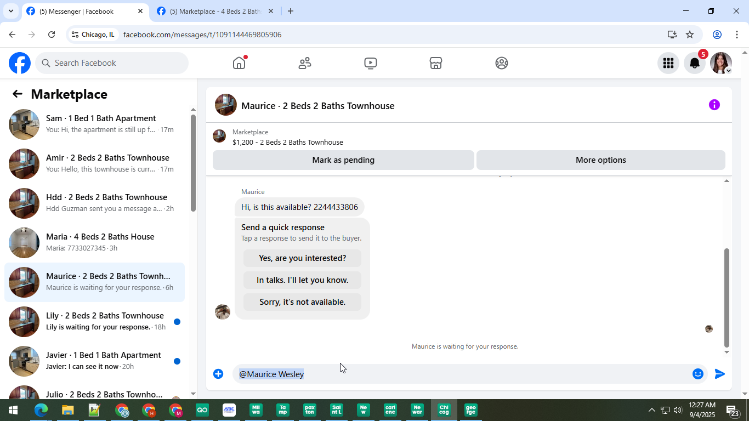Reload the page

click(x=52, y=35)
